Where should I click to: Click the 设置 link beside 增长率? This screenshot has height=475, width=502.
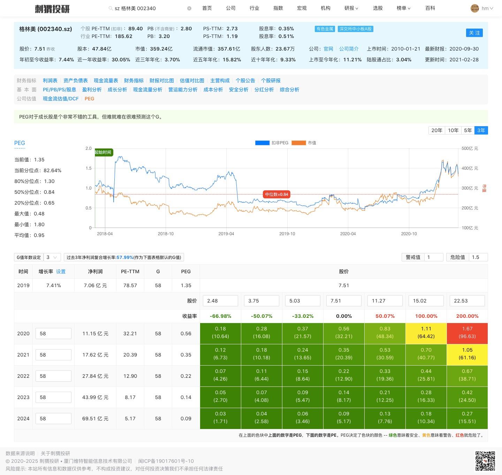[x=61, y=271]
